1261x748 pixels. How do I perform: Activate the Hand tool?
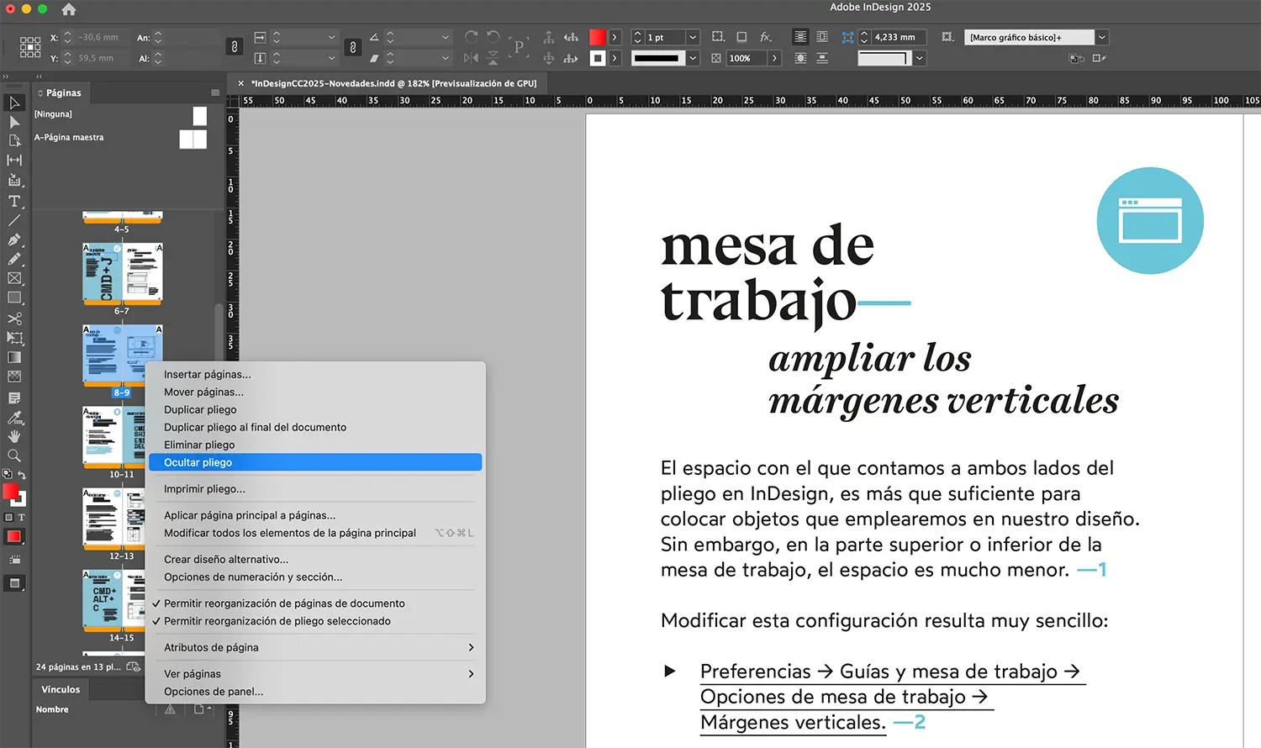click(x=14, y=436)
